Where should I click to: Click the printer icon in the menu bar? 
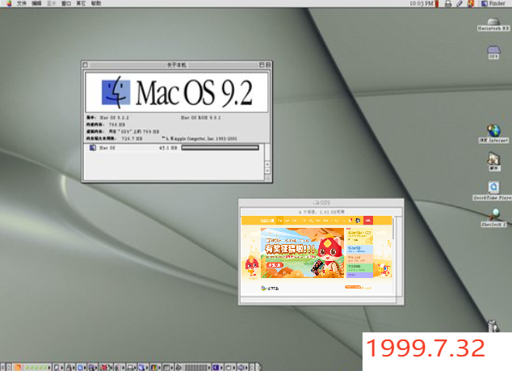448,3
